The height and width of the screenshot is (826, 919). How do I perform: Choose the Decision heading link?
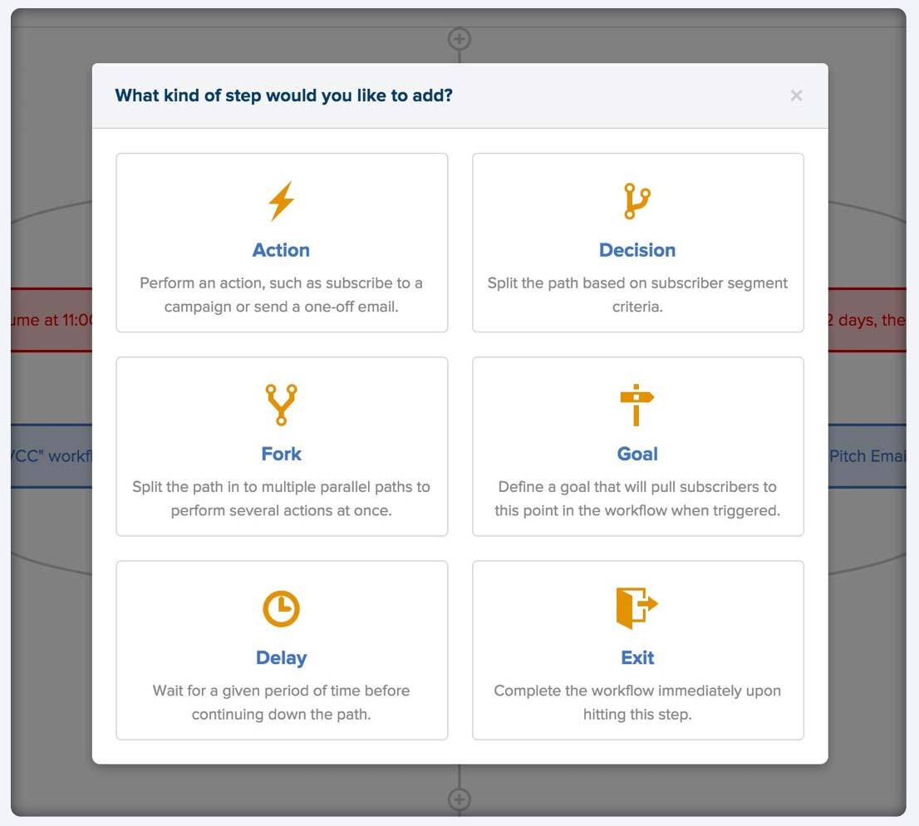[x=637, y=250]
